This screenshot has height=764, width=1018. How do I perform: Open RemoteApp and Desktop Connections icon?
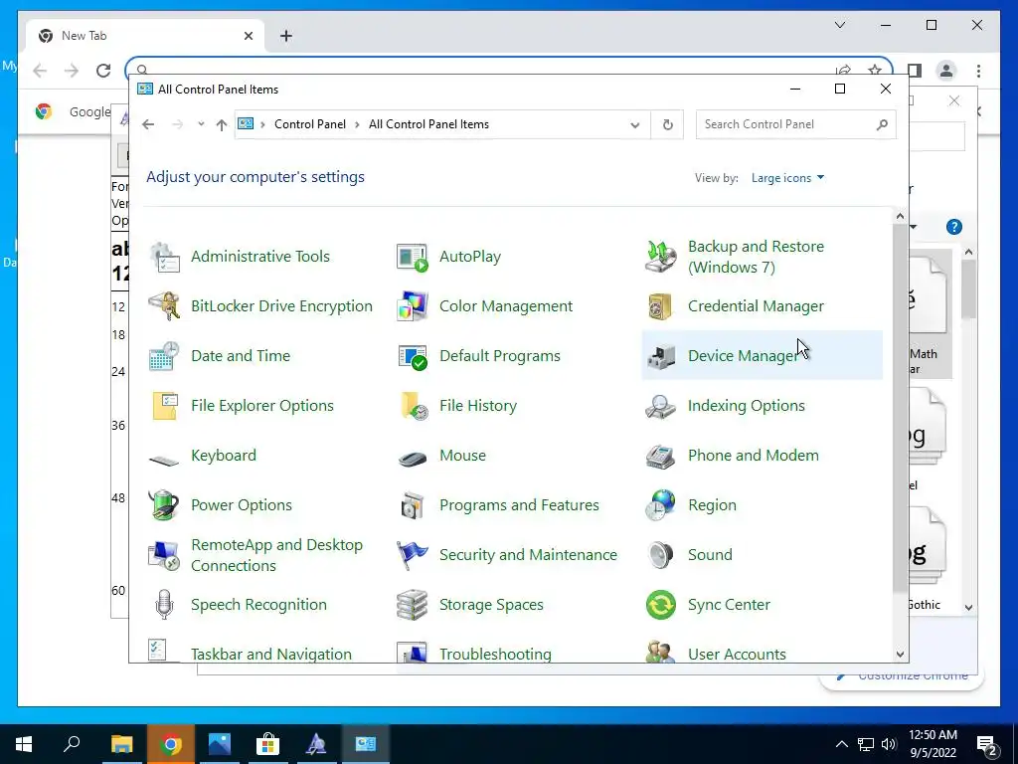[x=164, y=555]
